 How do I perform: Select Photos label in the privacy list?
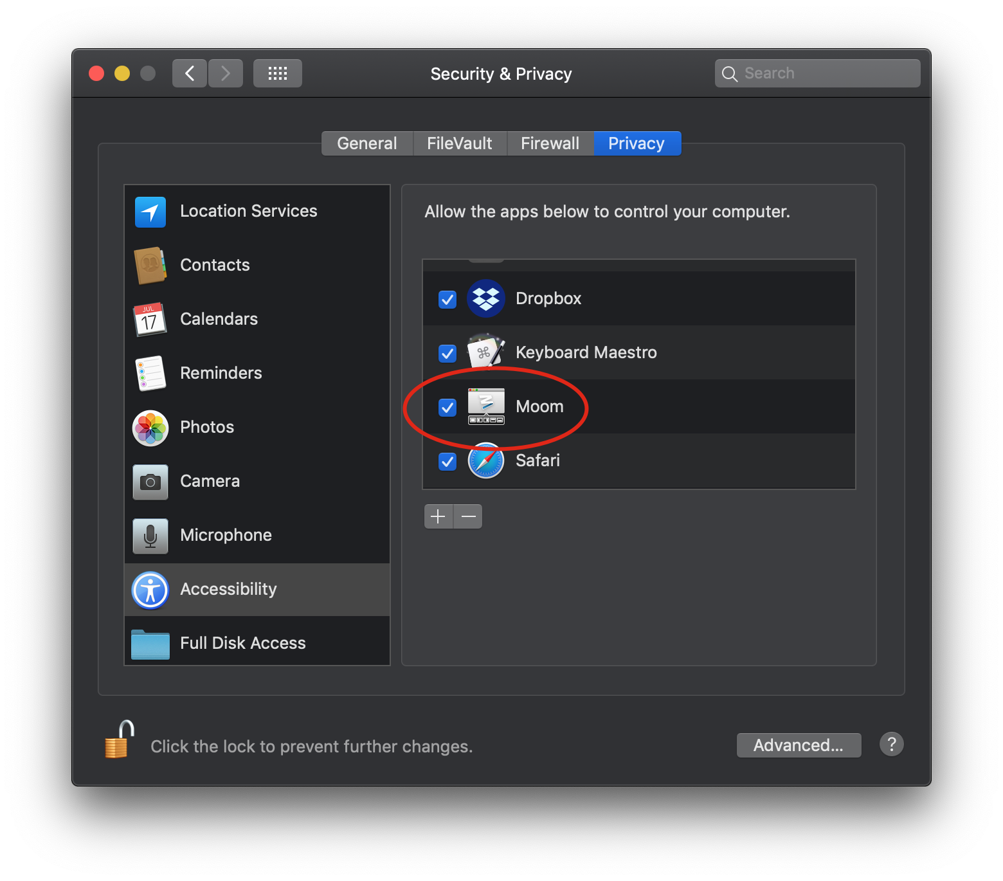coord(207,427)
